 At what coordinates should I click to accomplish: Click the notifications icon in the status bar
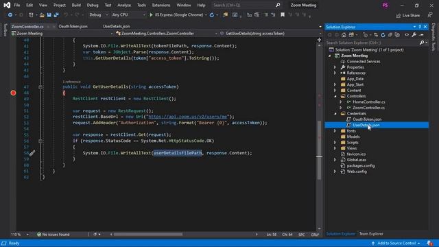(x=430, y=243)
